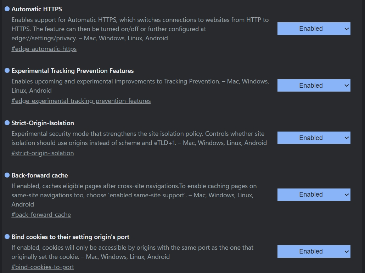This screenshot has width=365, height=273.
Task: Click the blue dot beside Experimental Tracking Prevention Features
Action: [x=7, y=70]
